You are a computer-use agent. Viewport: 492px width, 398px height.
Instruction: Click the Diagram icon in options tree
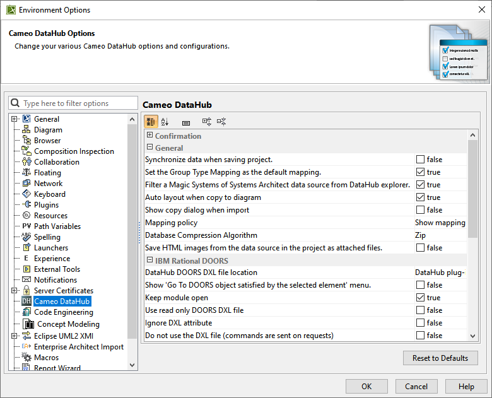point(26,130)
